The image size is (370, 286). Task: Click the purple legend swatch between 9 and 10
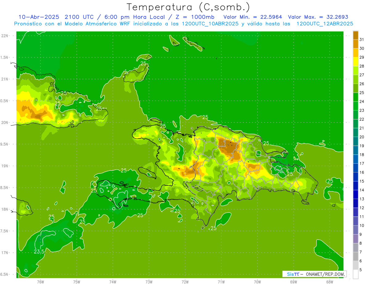tap(356, 230)
